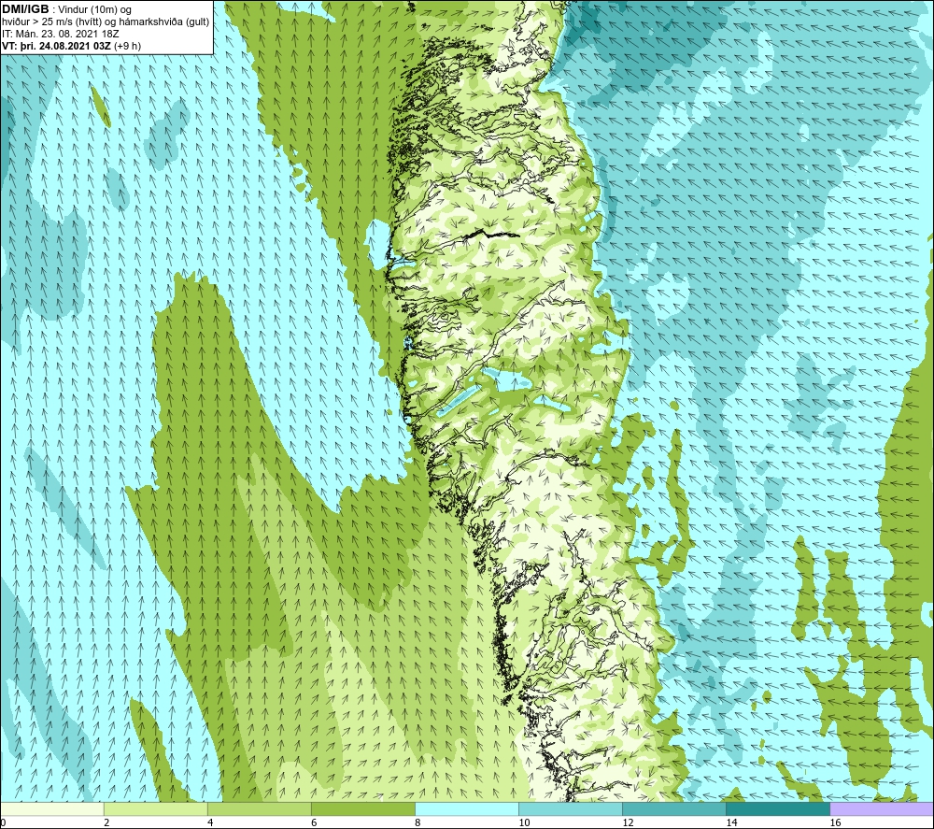Click the 6–8 m/s olive green legend swatch
934x829 pixels.
362,808
